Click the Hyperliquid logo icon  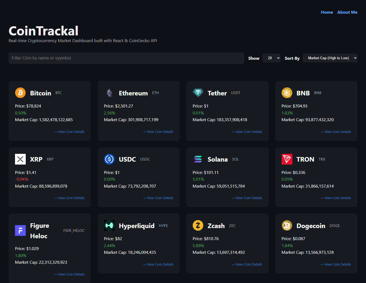[x=109, y=225]
